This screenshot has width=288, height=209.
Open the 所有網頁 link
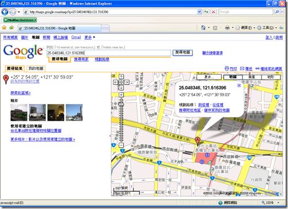(10, 38)
